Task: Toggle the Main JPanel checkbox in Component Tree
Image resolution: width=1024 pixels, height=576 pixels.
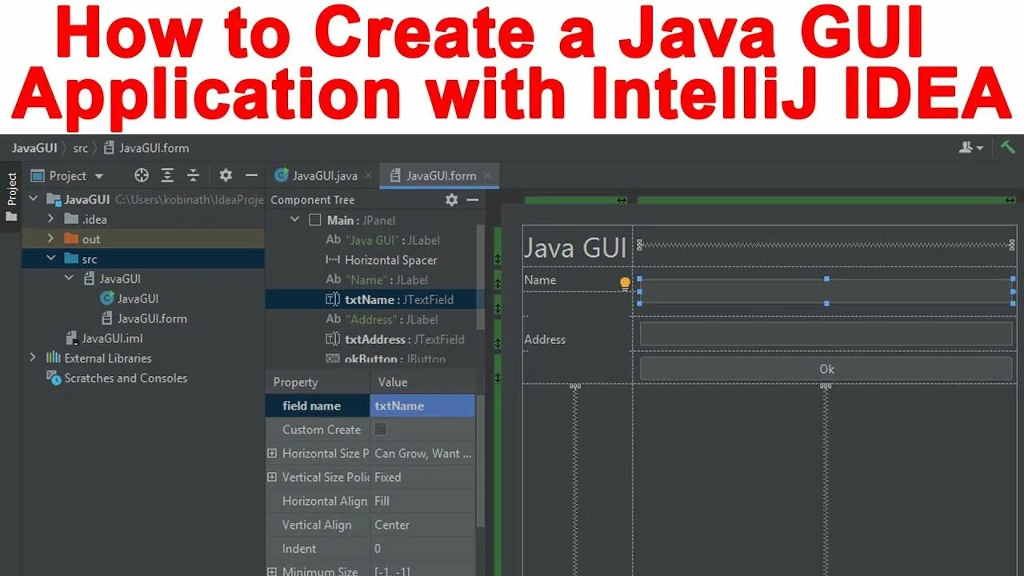Action: point(314,220)
